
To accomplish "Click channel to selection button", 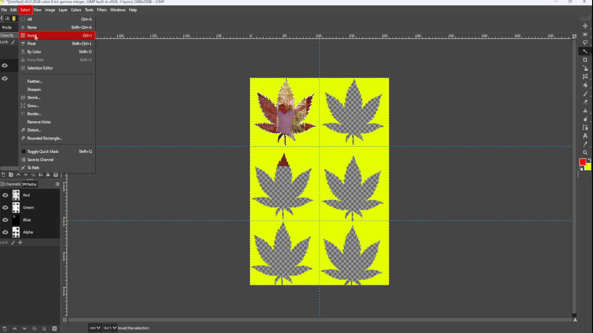I will pyautogui.click(x=44, y=328).
